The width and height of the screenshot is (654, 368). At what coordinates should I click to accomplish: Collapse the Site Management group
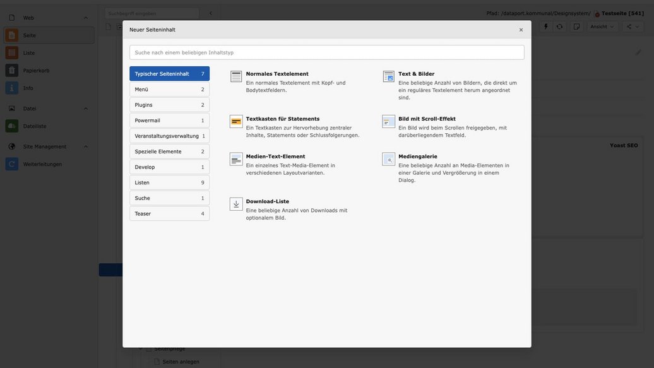(86, 146)
